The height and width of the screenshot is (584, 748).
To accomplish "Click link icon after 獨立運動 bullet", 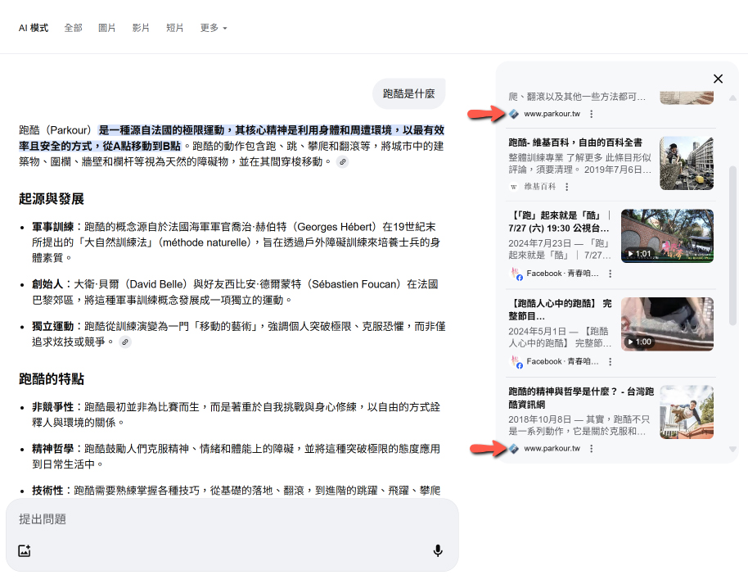I will point(125,342).
